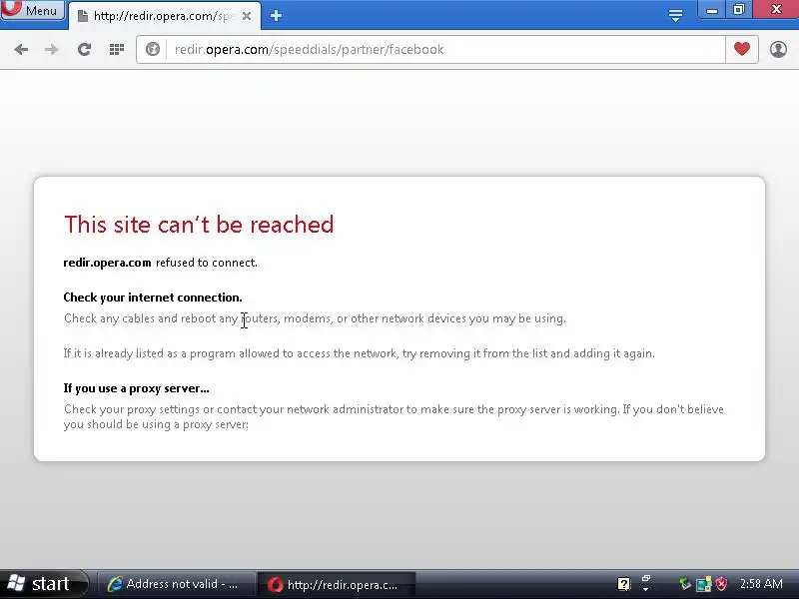The width and height of the screenshot is (799, 599).
Task: Restore down the Opera window
Action: tap(739, 9)
